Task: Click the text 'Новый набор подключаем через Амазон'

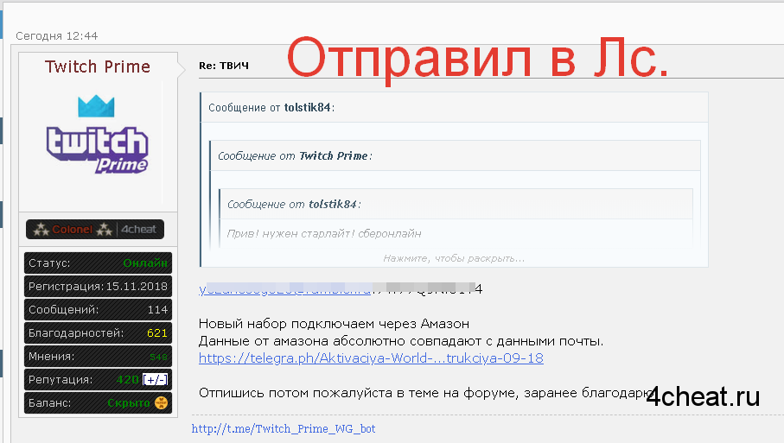Action: 334,324
